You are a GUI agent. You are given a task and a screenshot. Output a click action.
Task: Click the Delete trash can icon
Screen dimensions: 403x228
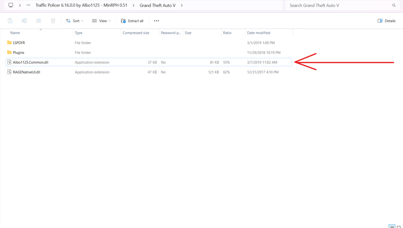53,21
